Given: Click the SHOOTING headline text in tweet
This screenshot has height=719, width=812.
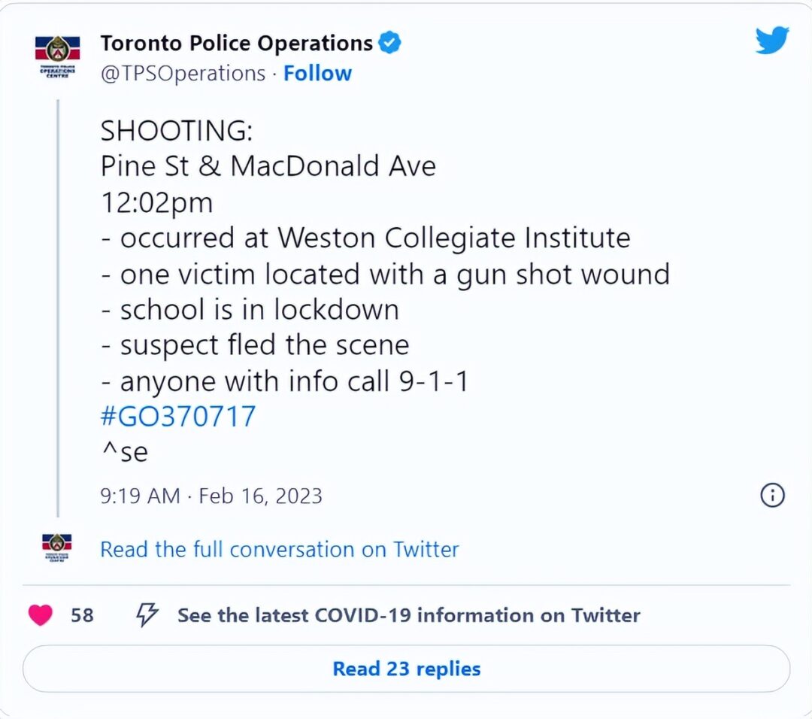Looking at the screenshot, I should tap(177, 131).
